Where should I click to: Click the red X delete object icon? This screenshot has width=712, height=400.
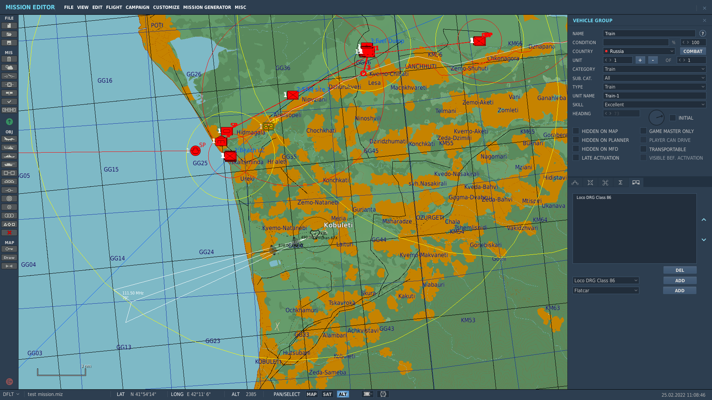click(x=9, y=233)
